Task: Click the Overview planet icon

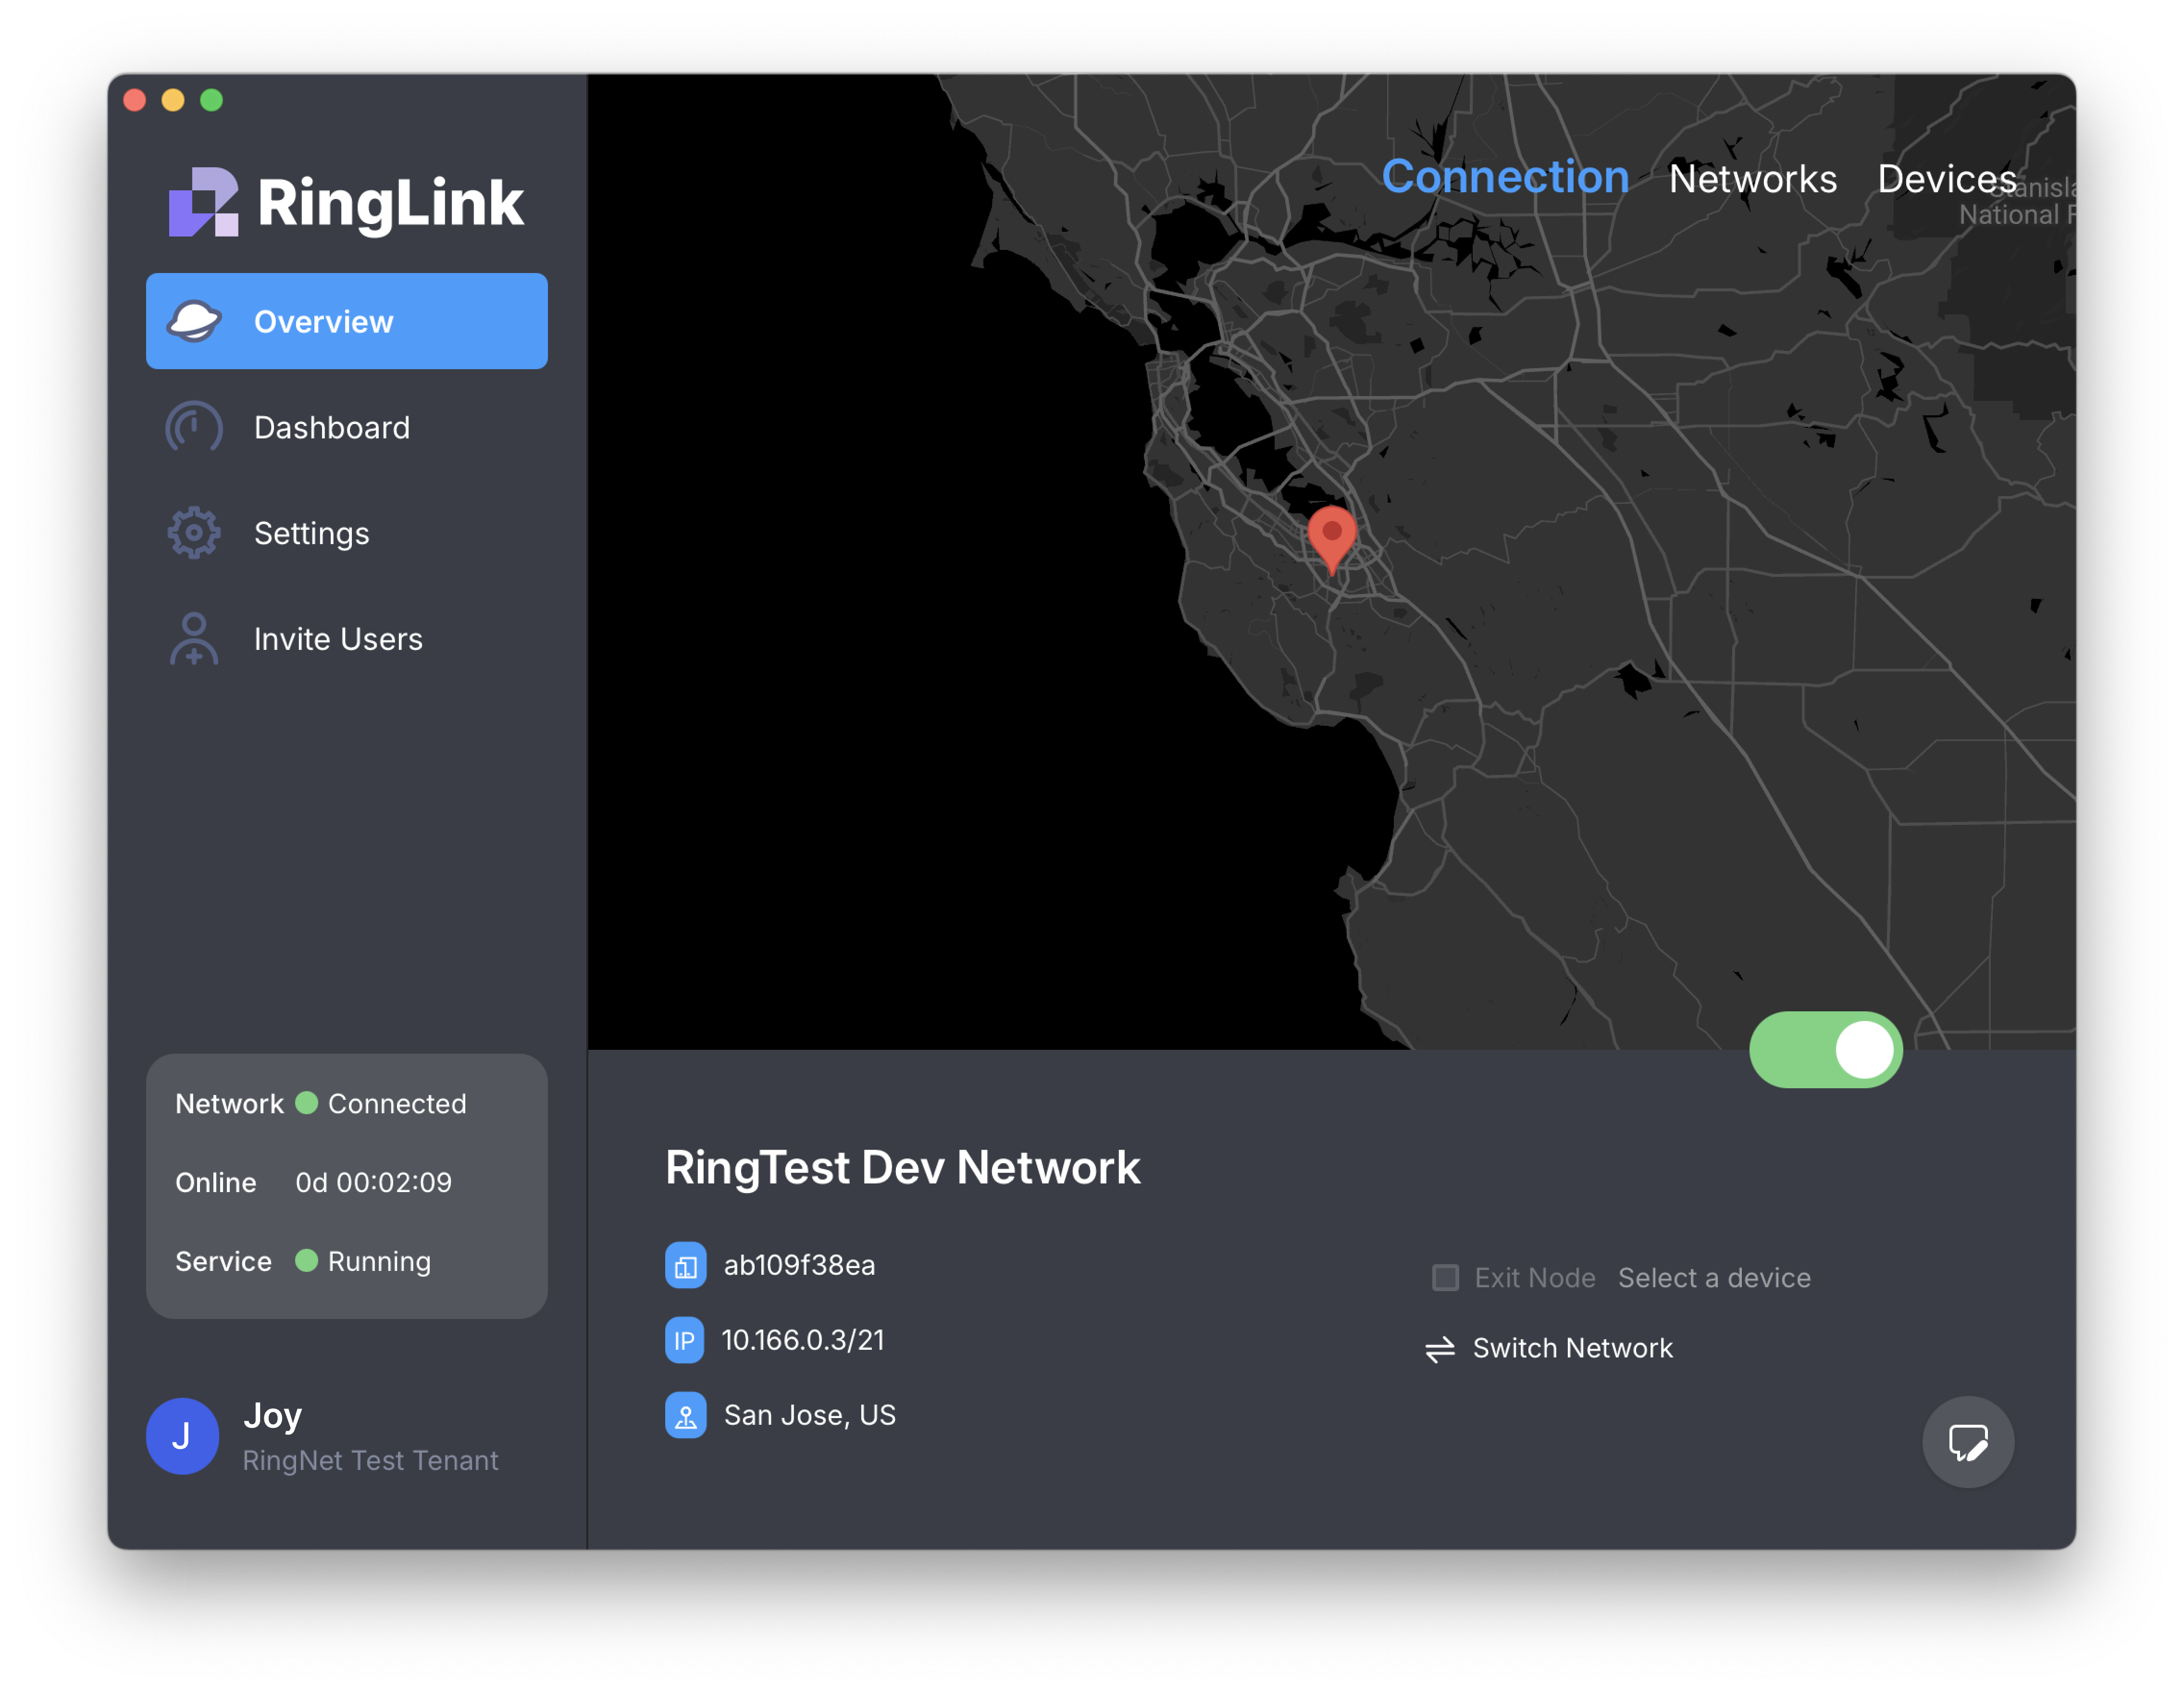Action: pyautogui.click(x=194, y=321)
